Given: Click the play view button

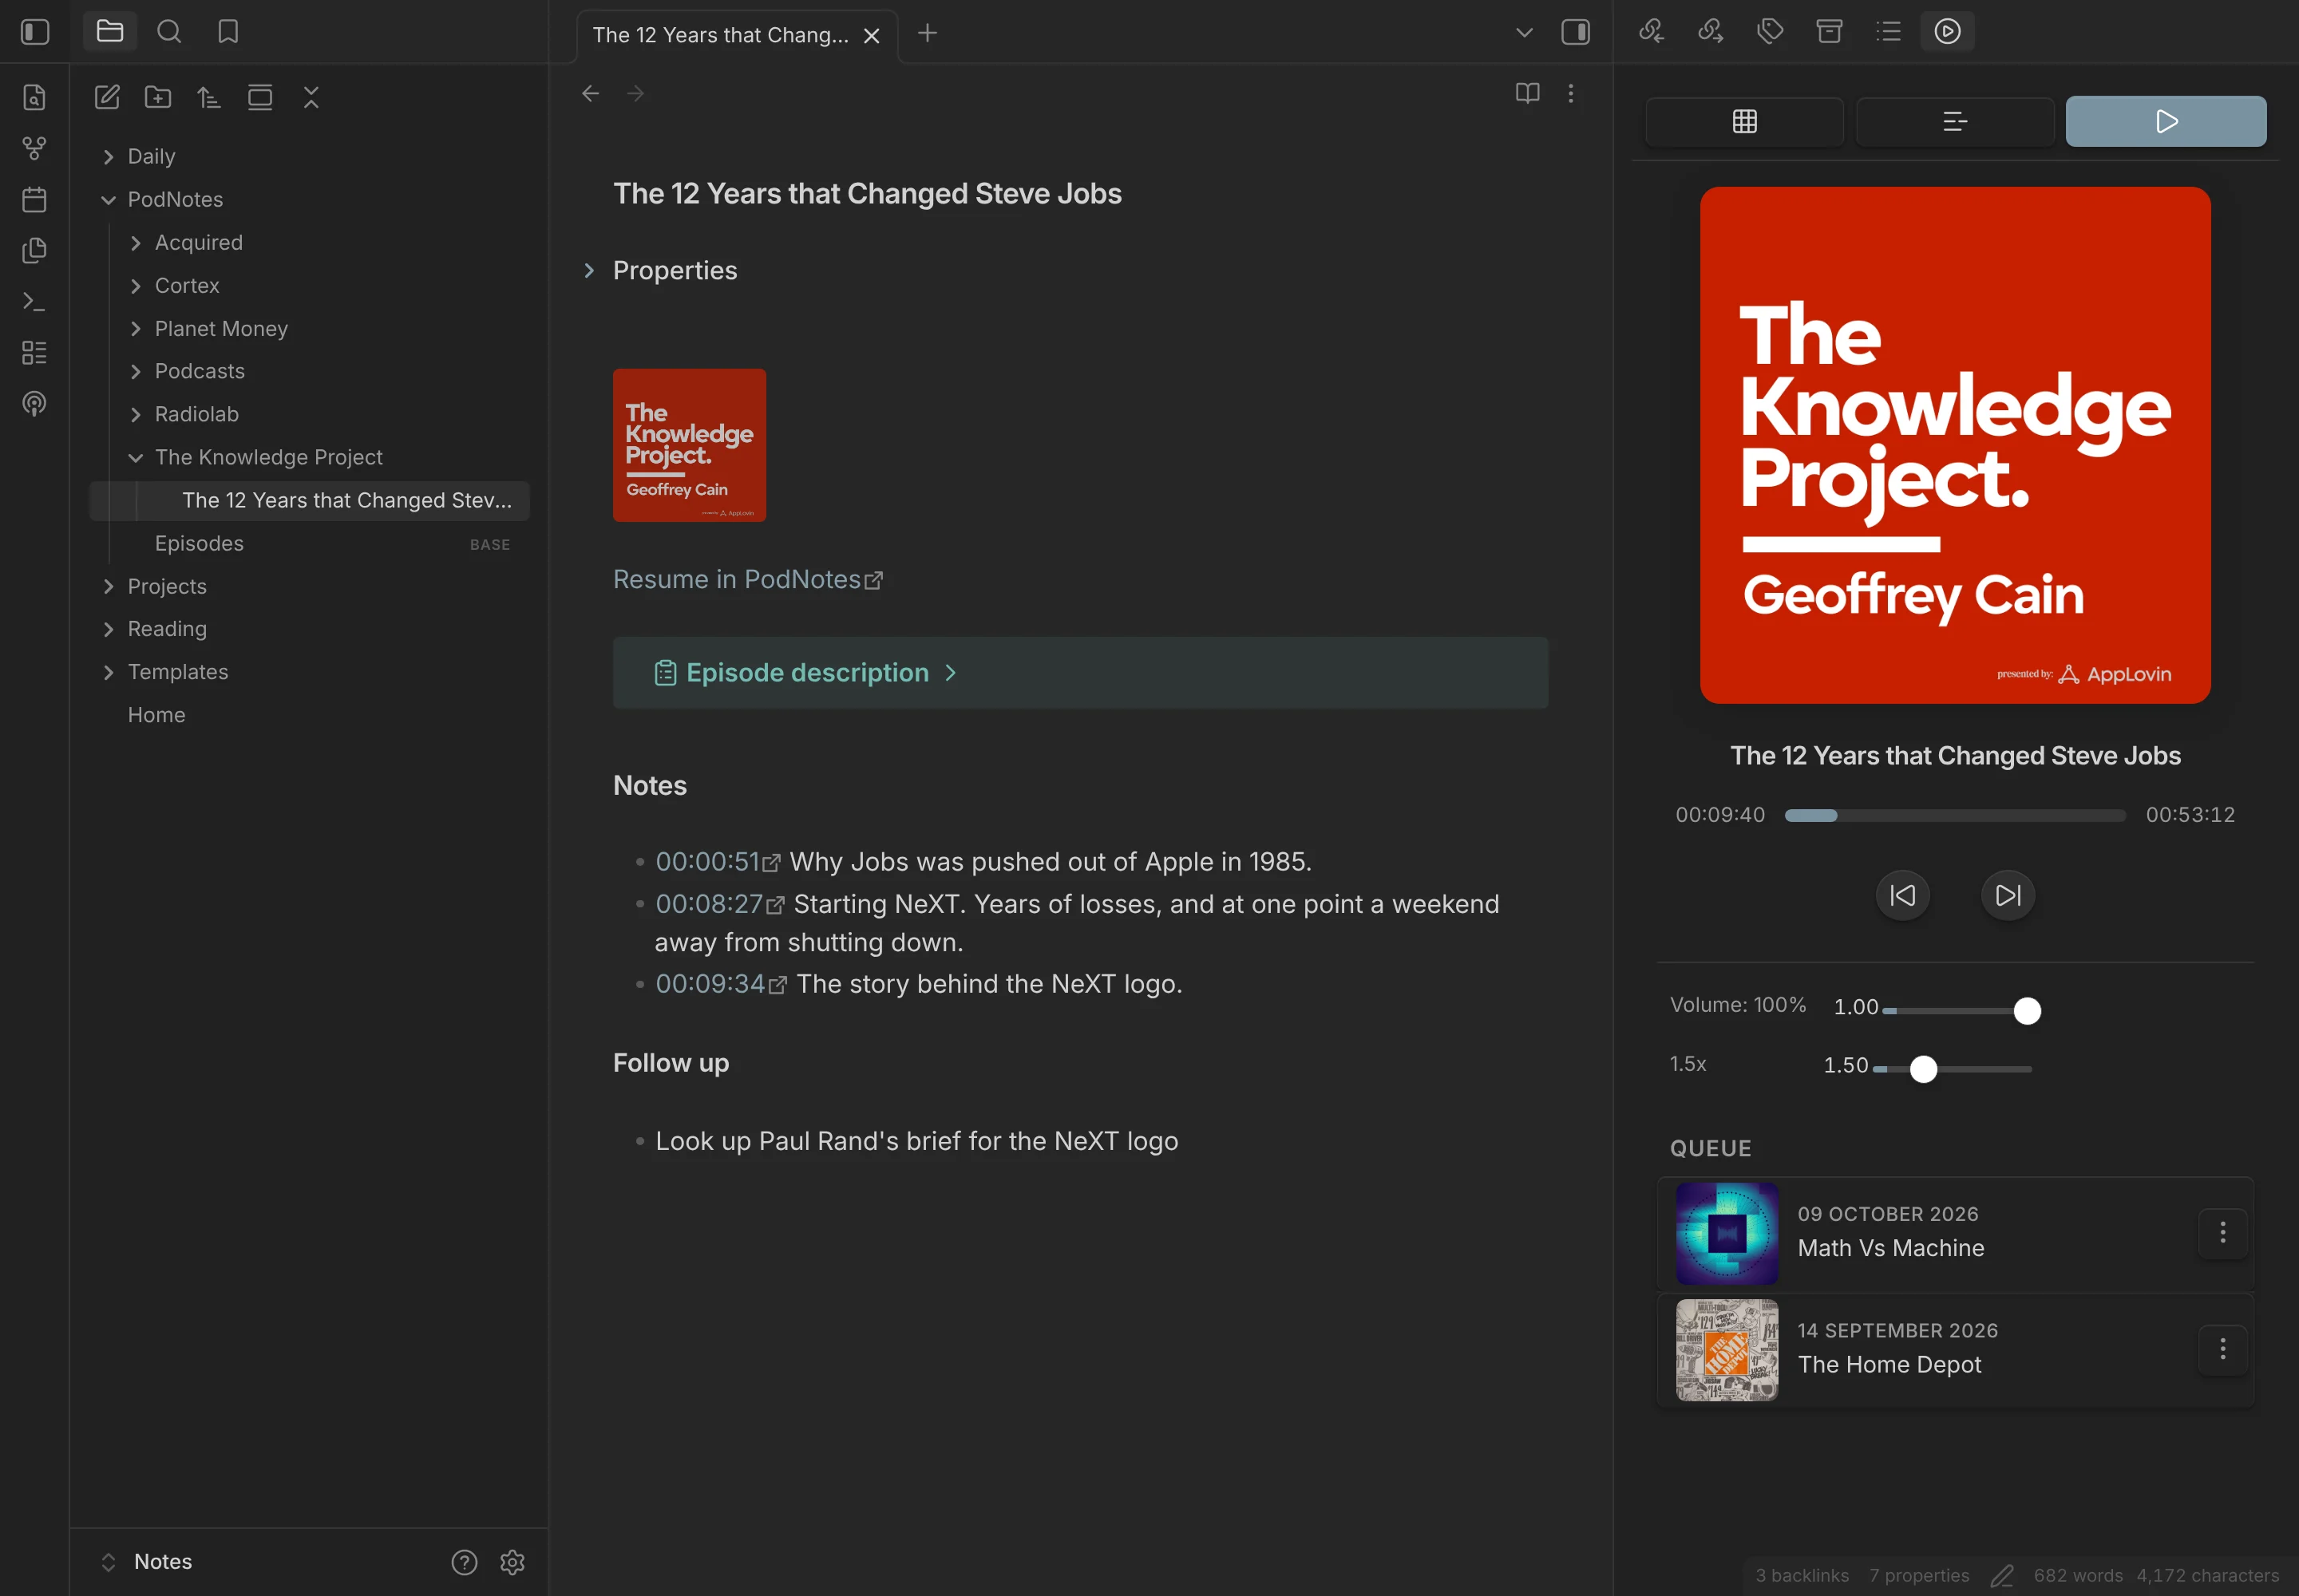Looking at the screenshot, I should tap(2166, 121).
